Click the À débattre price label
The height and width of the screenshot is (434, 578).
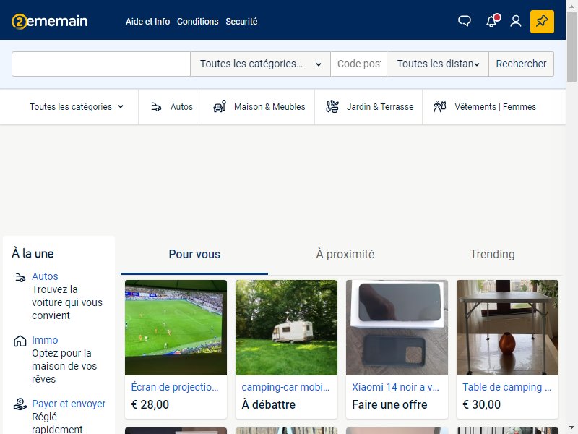[x=268, y=404]
